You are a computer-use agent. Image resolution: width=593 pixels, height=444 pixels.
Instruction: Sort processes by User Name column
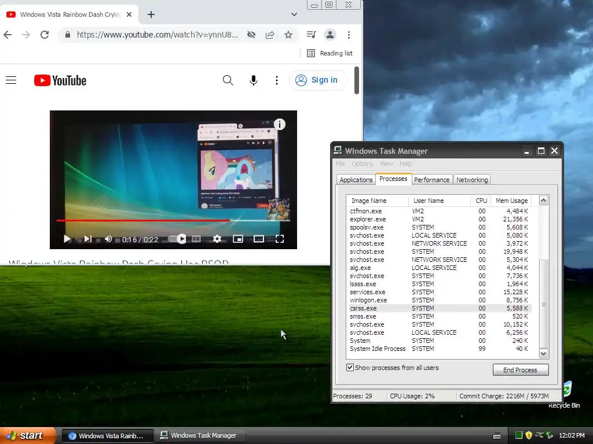[440, 201]
